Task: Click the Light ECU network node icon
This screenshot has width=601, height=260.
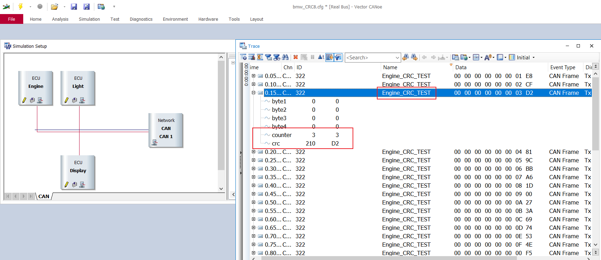Action: (x=82, y=100)
